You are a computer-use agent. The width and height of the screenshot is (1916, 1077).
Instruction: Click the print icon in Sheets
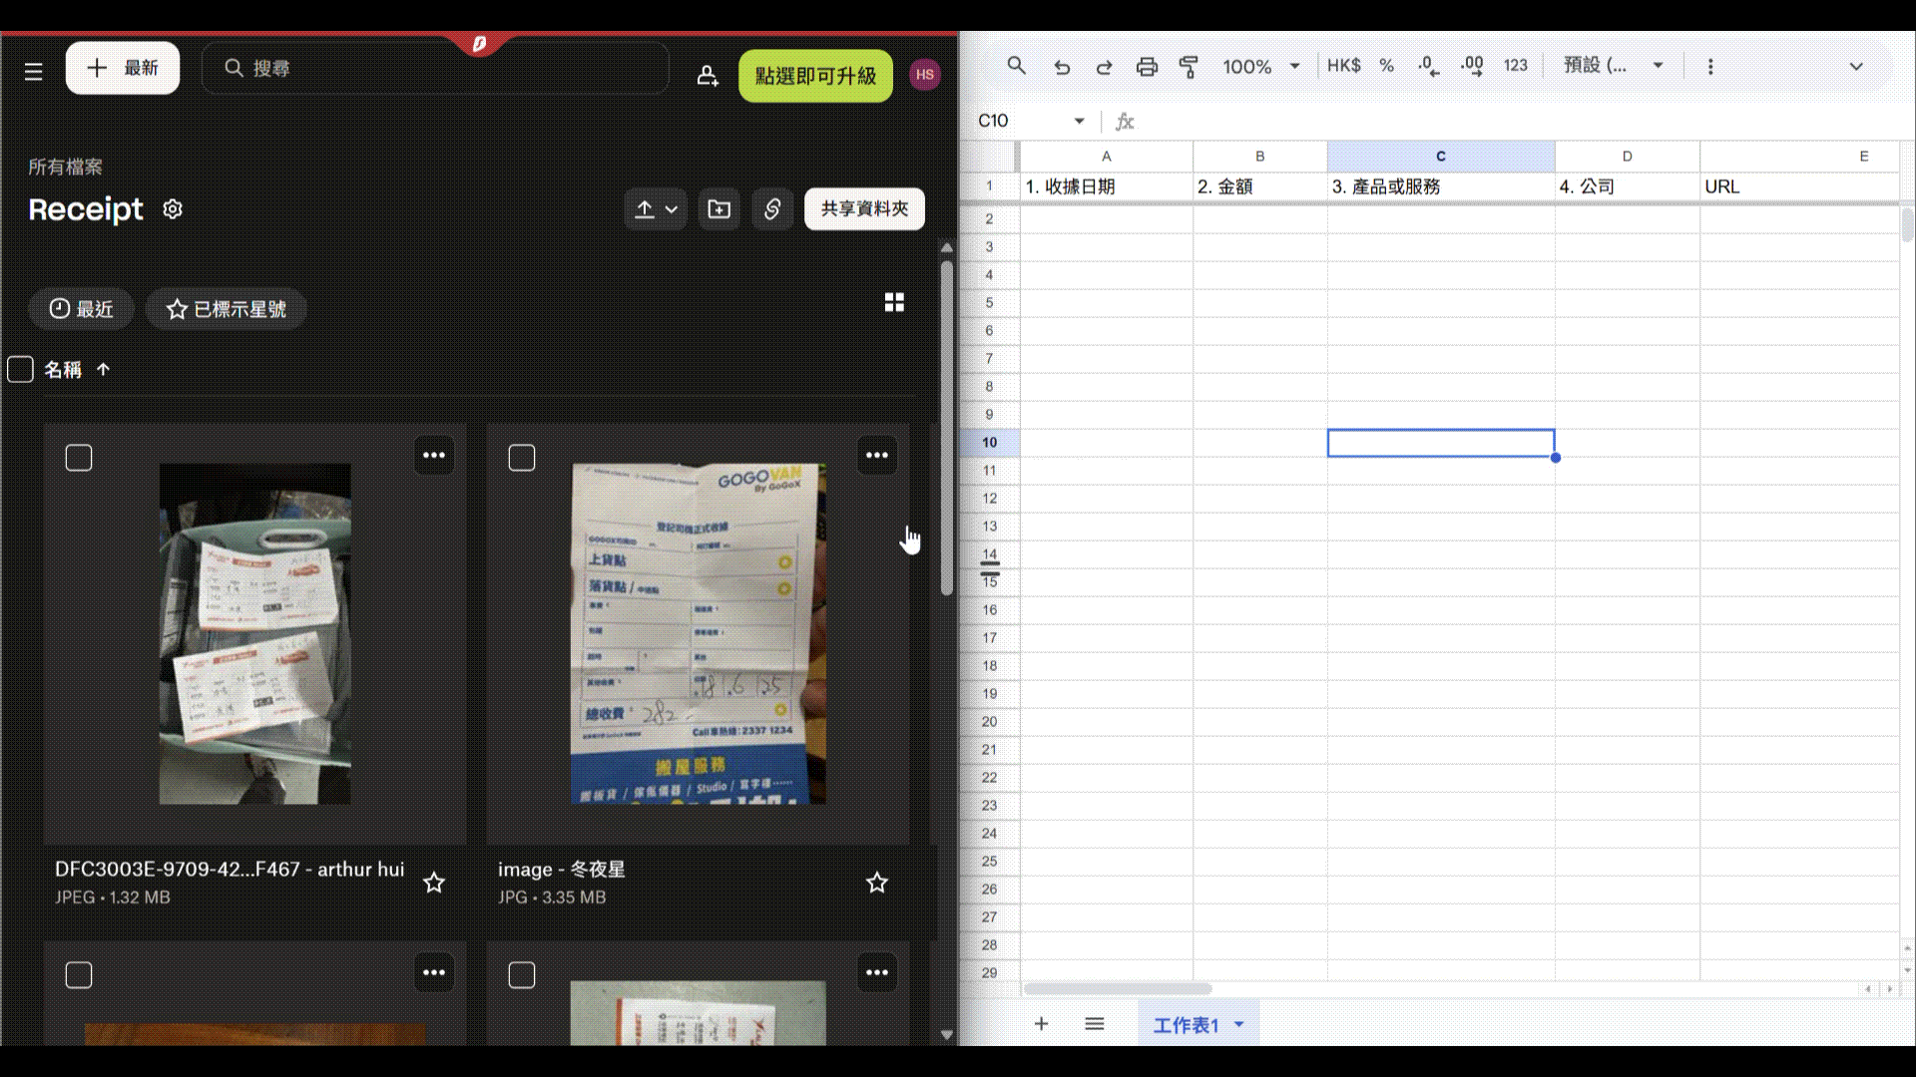click(x=1147, y=67)
